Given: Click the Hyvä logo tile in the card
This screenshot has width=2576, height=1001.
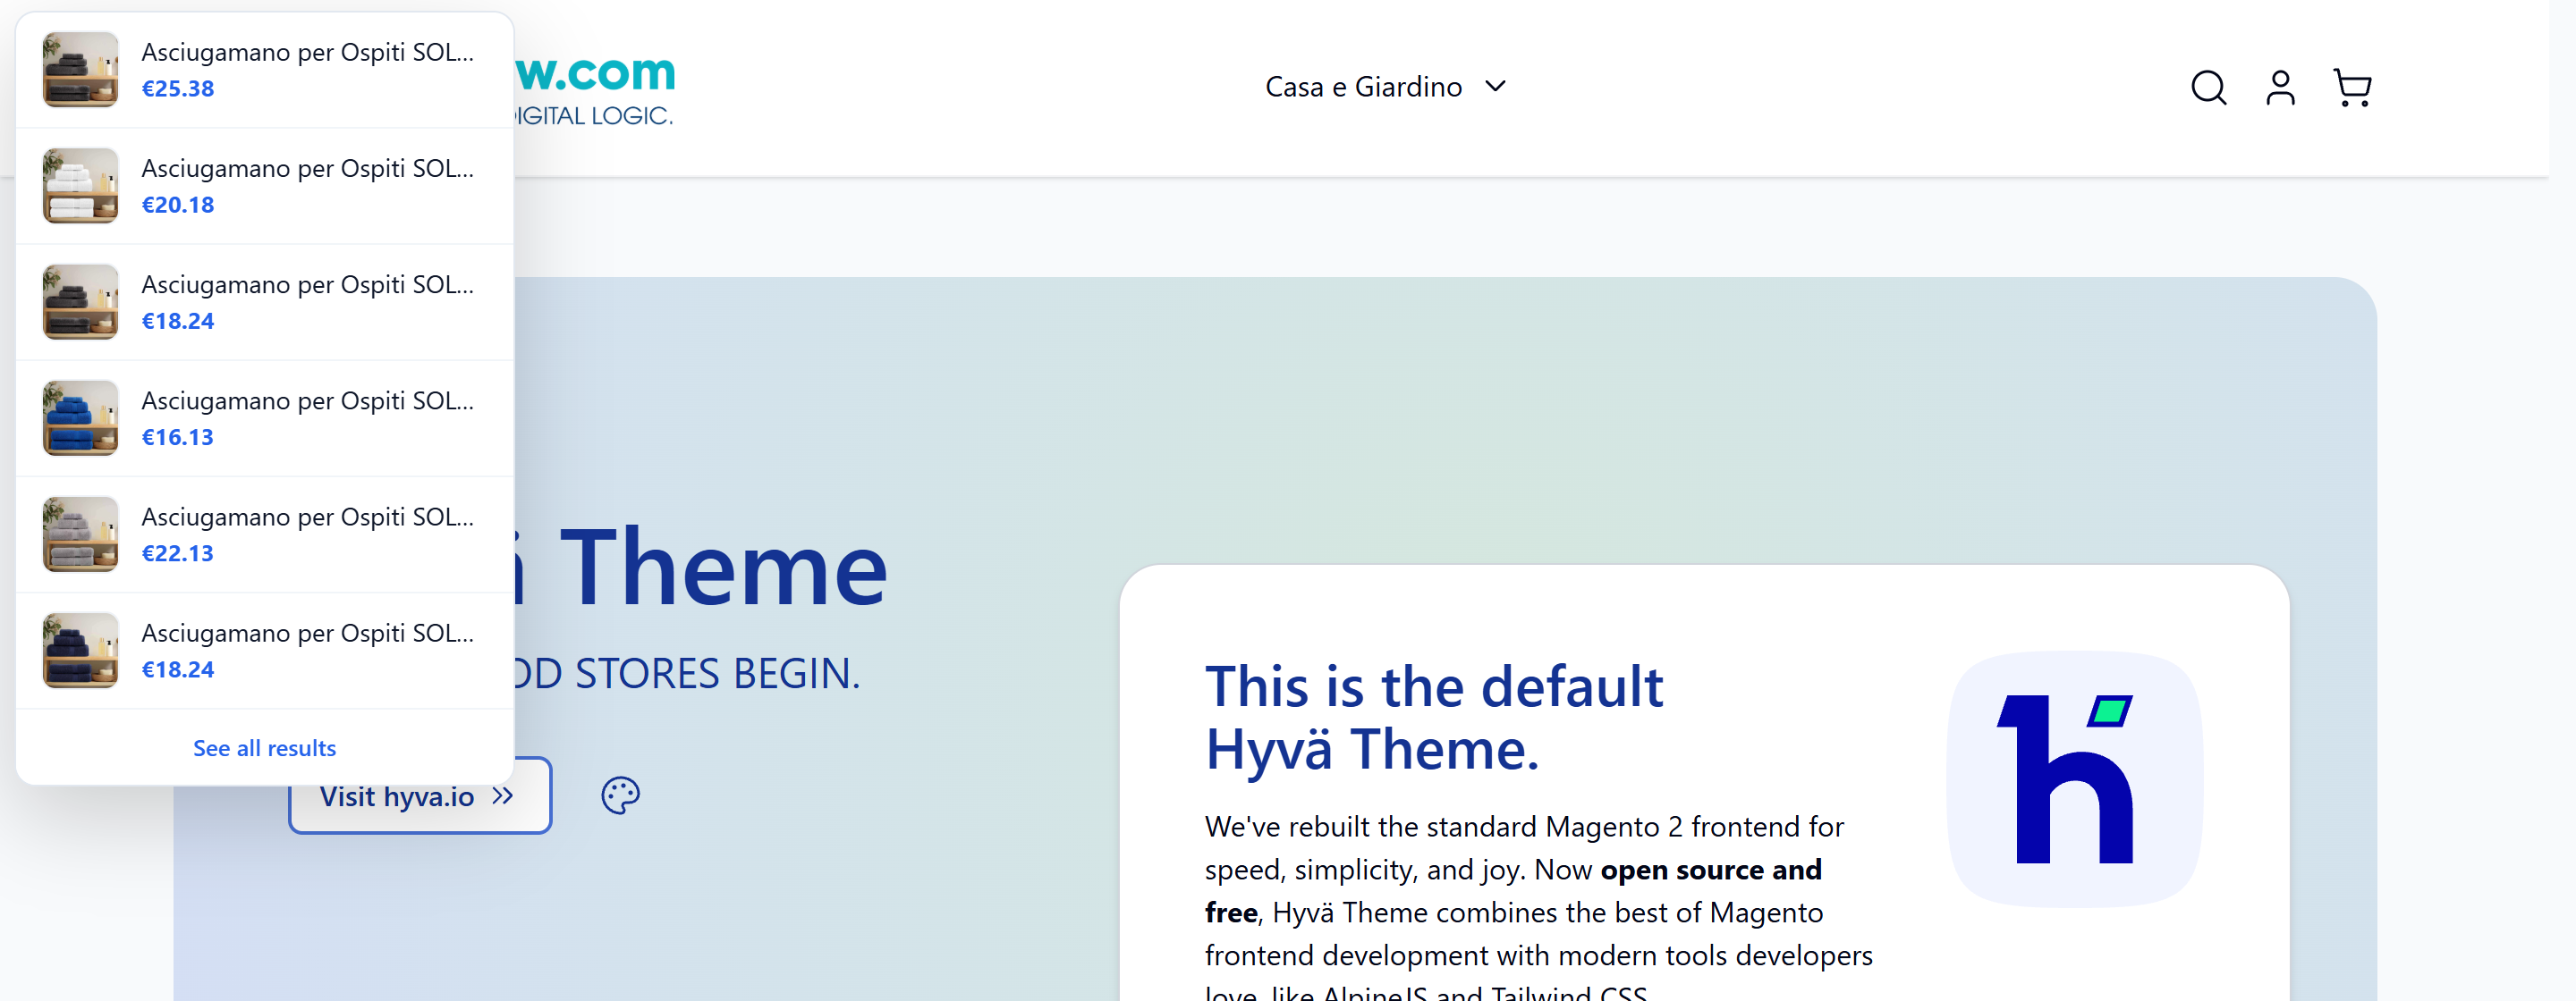Looking at the screenshot, I should click(x=2074, y=779).
